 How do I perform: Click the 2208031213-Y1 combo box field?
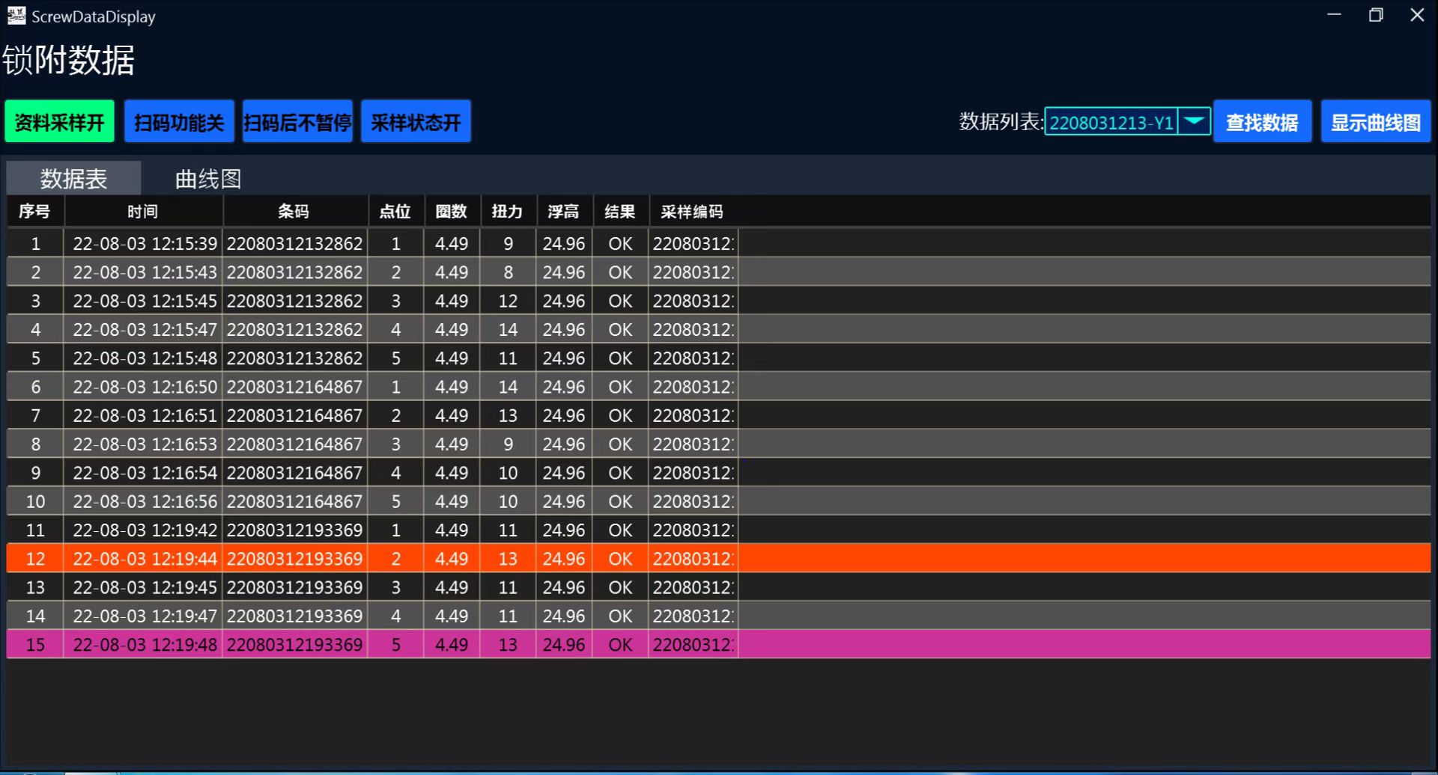(1111, 122)
